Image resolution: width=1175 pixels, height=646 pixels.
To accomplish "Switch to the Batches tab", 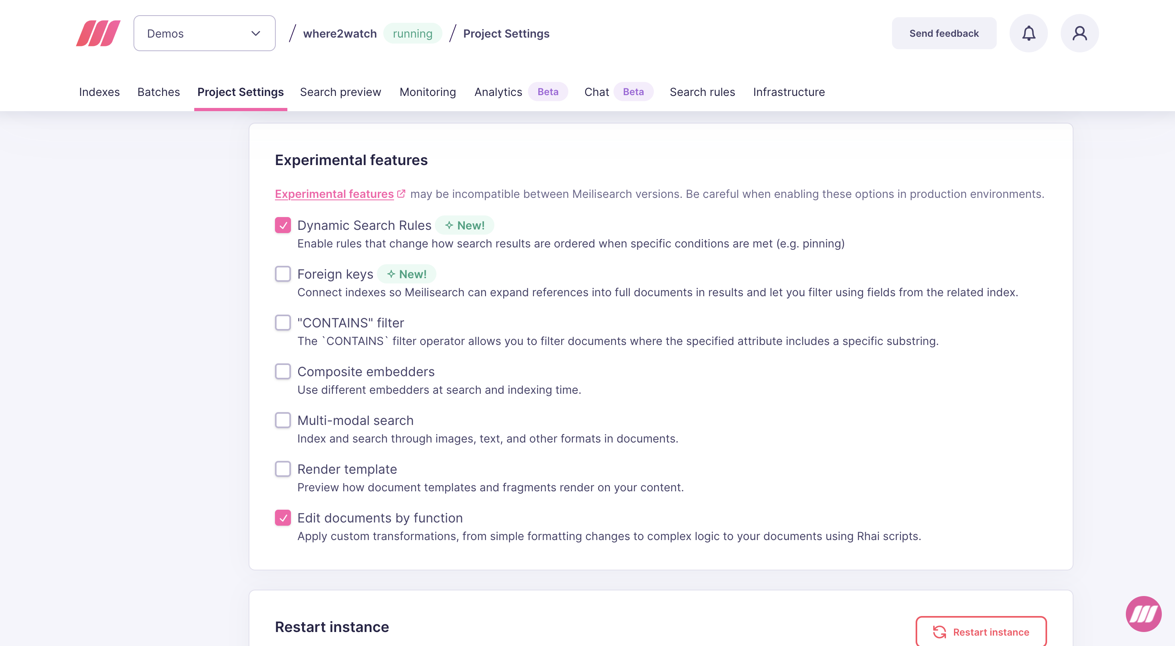I will click(159, 92).
